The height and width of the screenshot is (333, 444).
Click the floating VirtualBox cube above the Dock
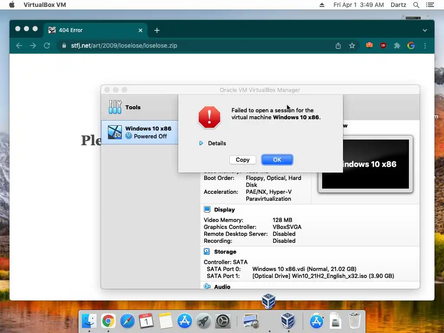click(268, 301)
